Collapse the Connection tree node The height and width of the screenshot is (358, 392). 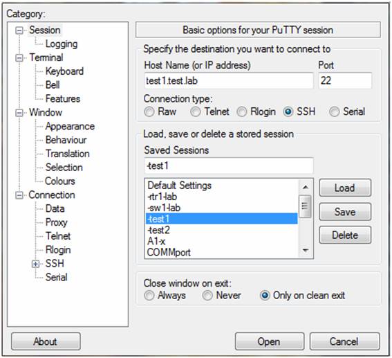coord(19,195)
